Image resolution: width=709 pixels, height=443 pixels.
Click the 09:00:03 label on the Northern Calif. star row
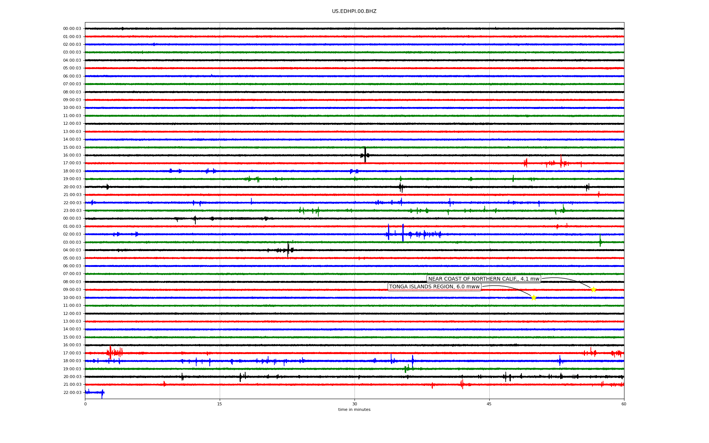click(72, 290)
